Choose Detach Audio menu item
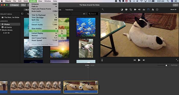179x95 pixels. click(x=44, y=25)
